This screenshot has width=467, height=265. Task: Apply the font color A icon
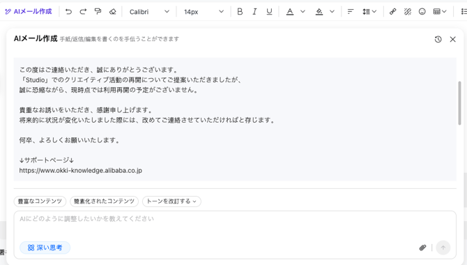(290, 12)
